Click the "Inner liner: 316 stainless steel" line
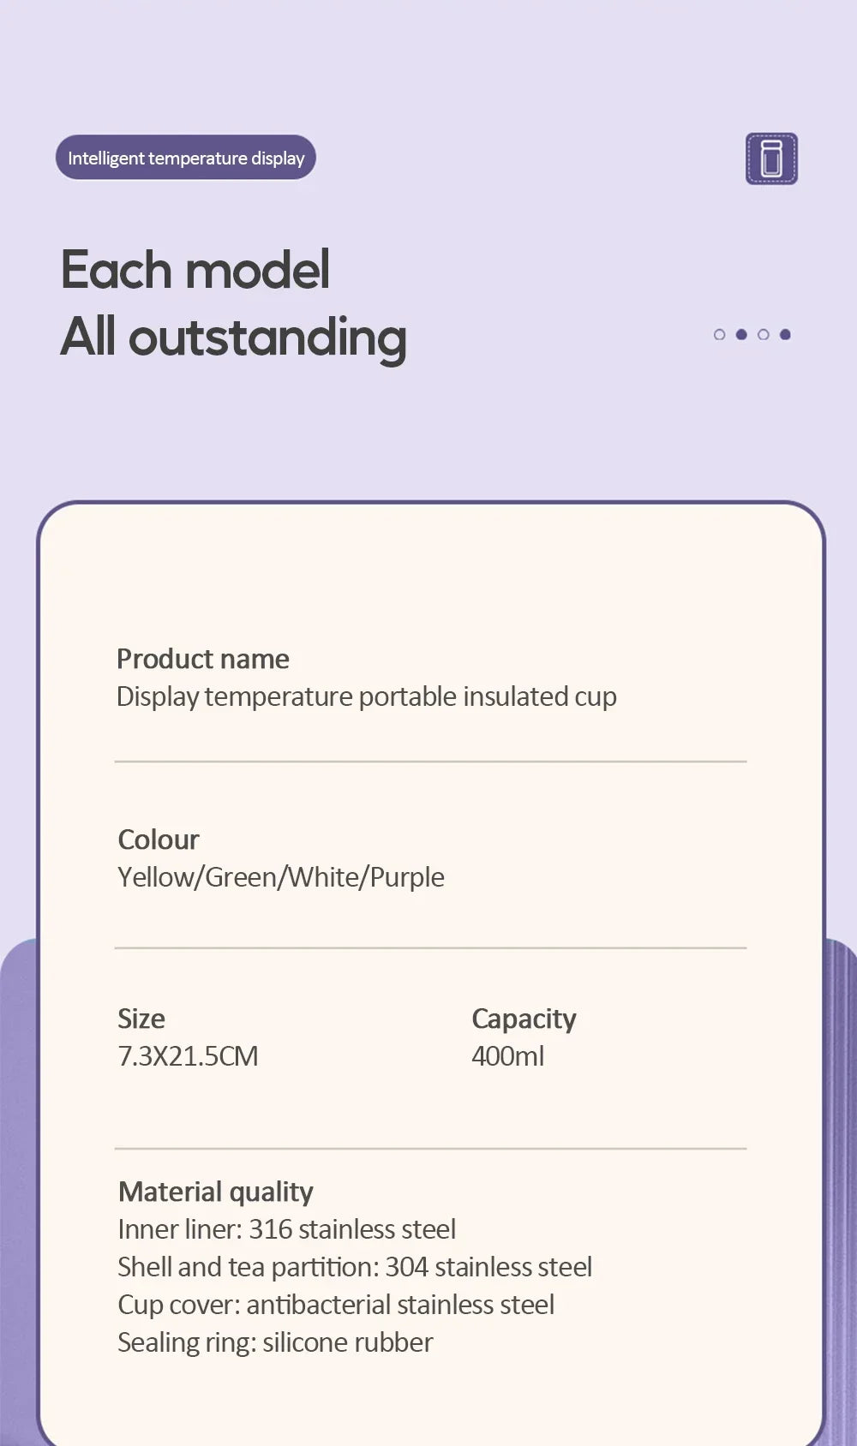 pos(286,1229)
